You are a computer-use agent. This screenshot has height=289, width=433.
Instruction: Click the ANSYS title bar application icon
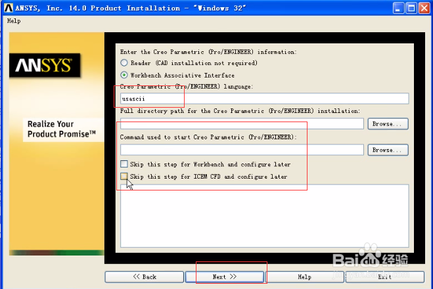coord(9,8)
